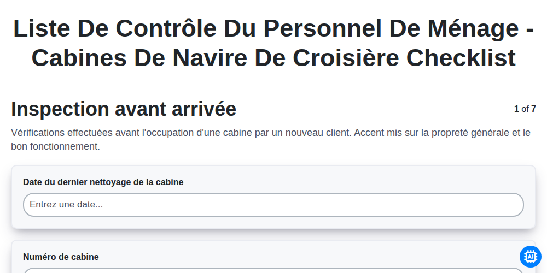Click "Cabines De Navire De Croisière" in title
This screenshot has height=273, width=547.
(215, 58)
